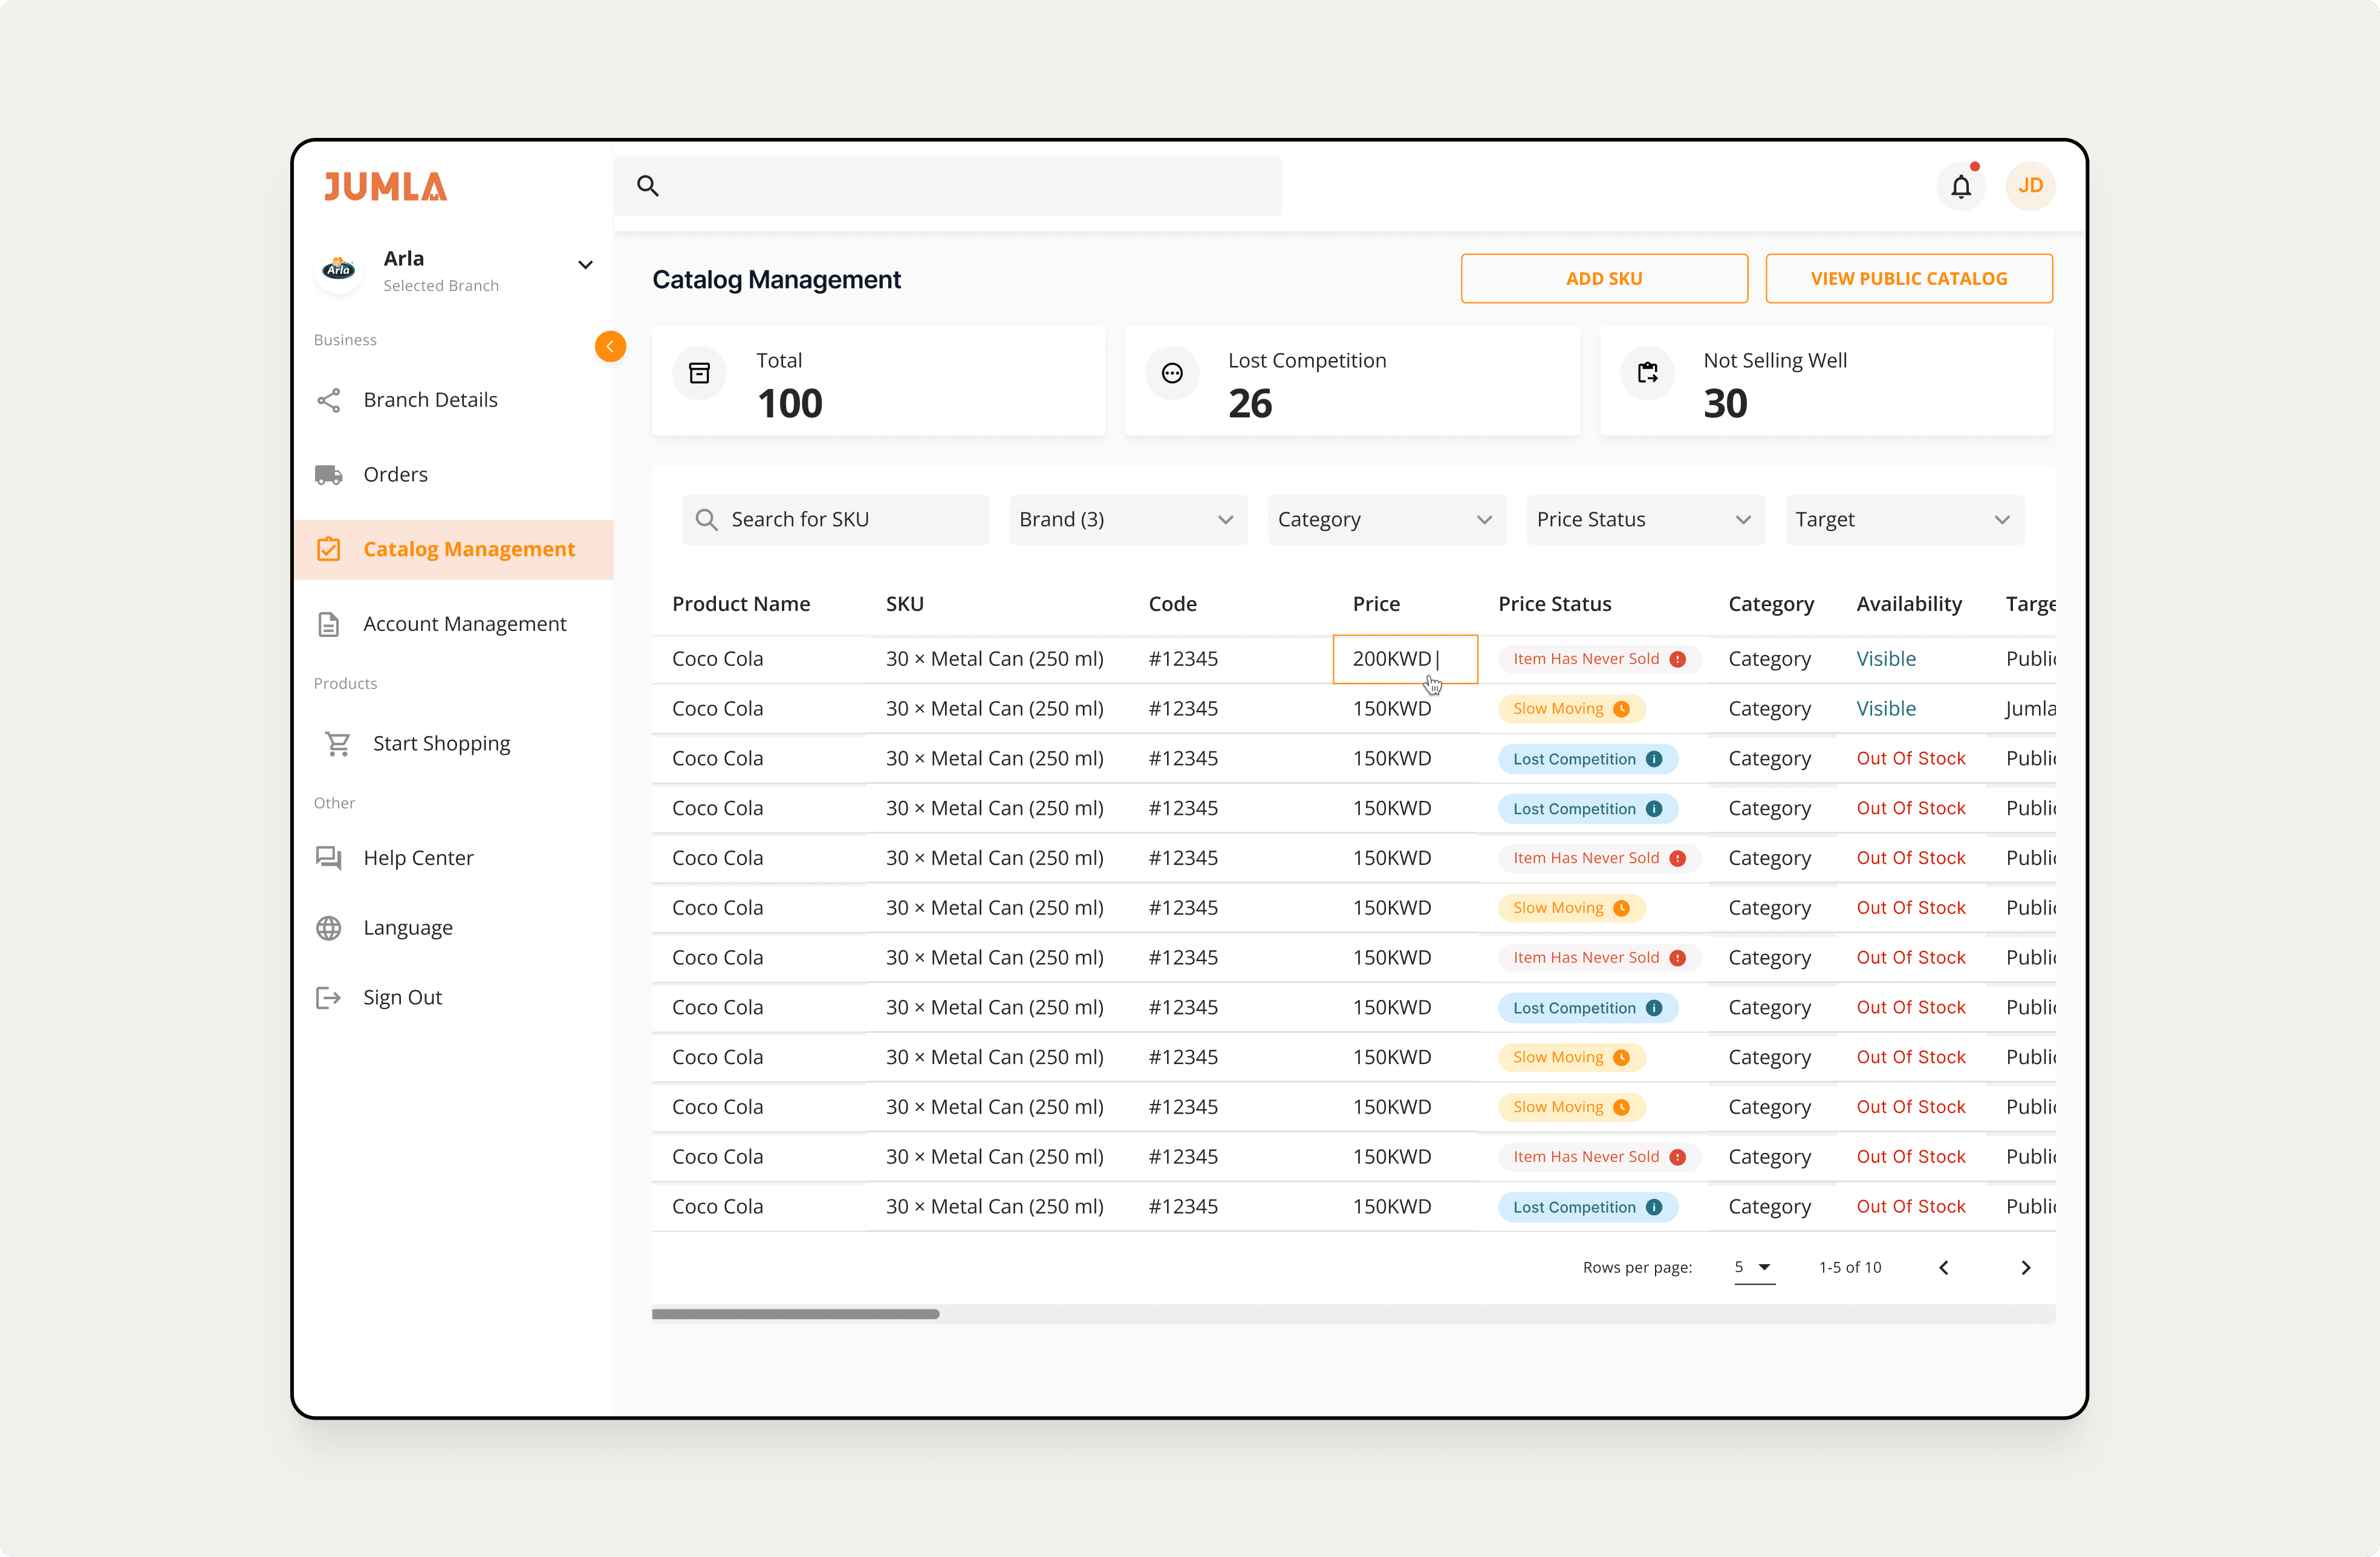Click warning icon on first Item Has Never Sold
This screenshot has width=2380, height=1557.
(x=1678, y=659)
